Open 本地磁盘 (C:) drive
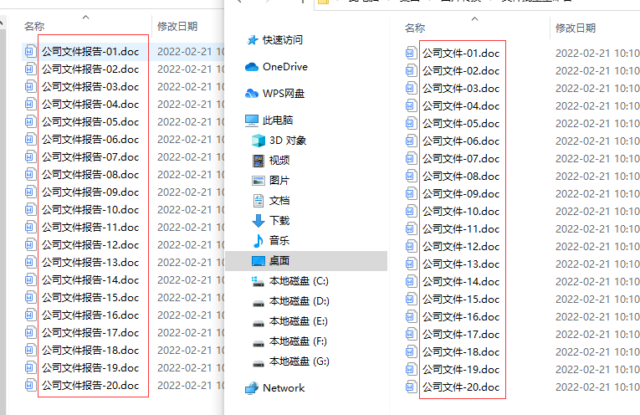Viewport: 640px width, 415px height. (299, 281)
